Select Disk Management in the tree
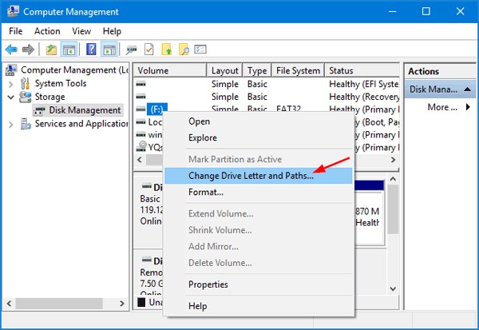Screen dimensions: 479x330 pyautogui.click(x=85, y=110)
